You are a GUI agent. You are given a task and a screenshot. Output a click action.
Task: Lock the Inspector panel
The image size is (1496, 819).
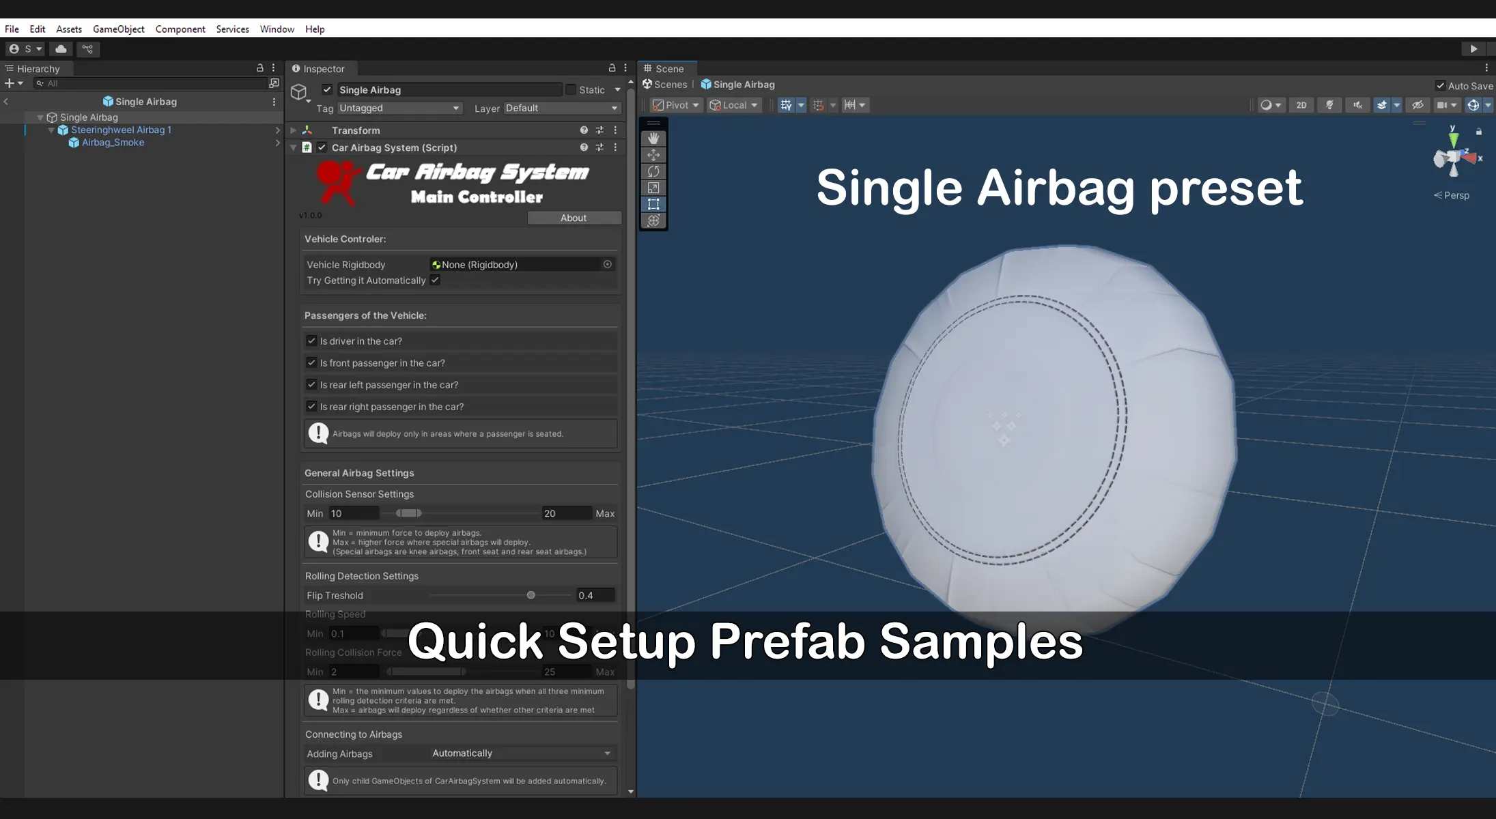[612, 68]
